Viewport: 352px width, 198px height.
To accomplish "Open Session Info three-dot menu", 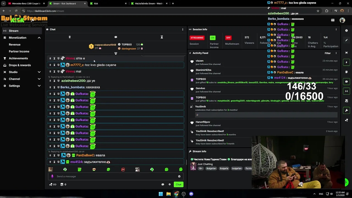I will tap(336, 29).
